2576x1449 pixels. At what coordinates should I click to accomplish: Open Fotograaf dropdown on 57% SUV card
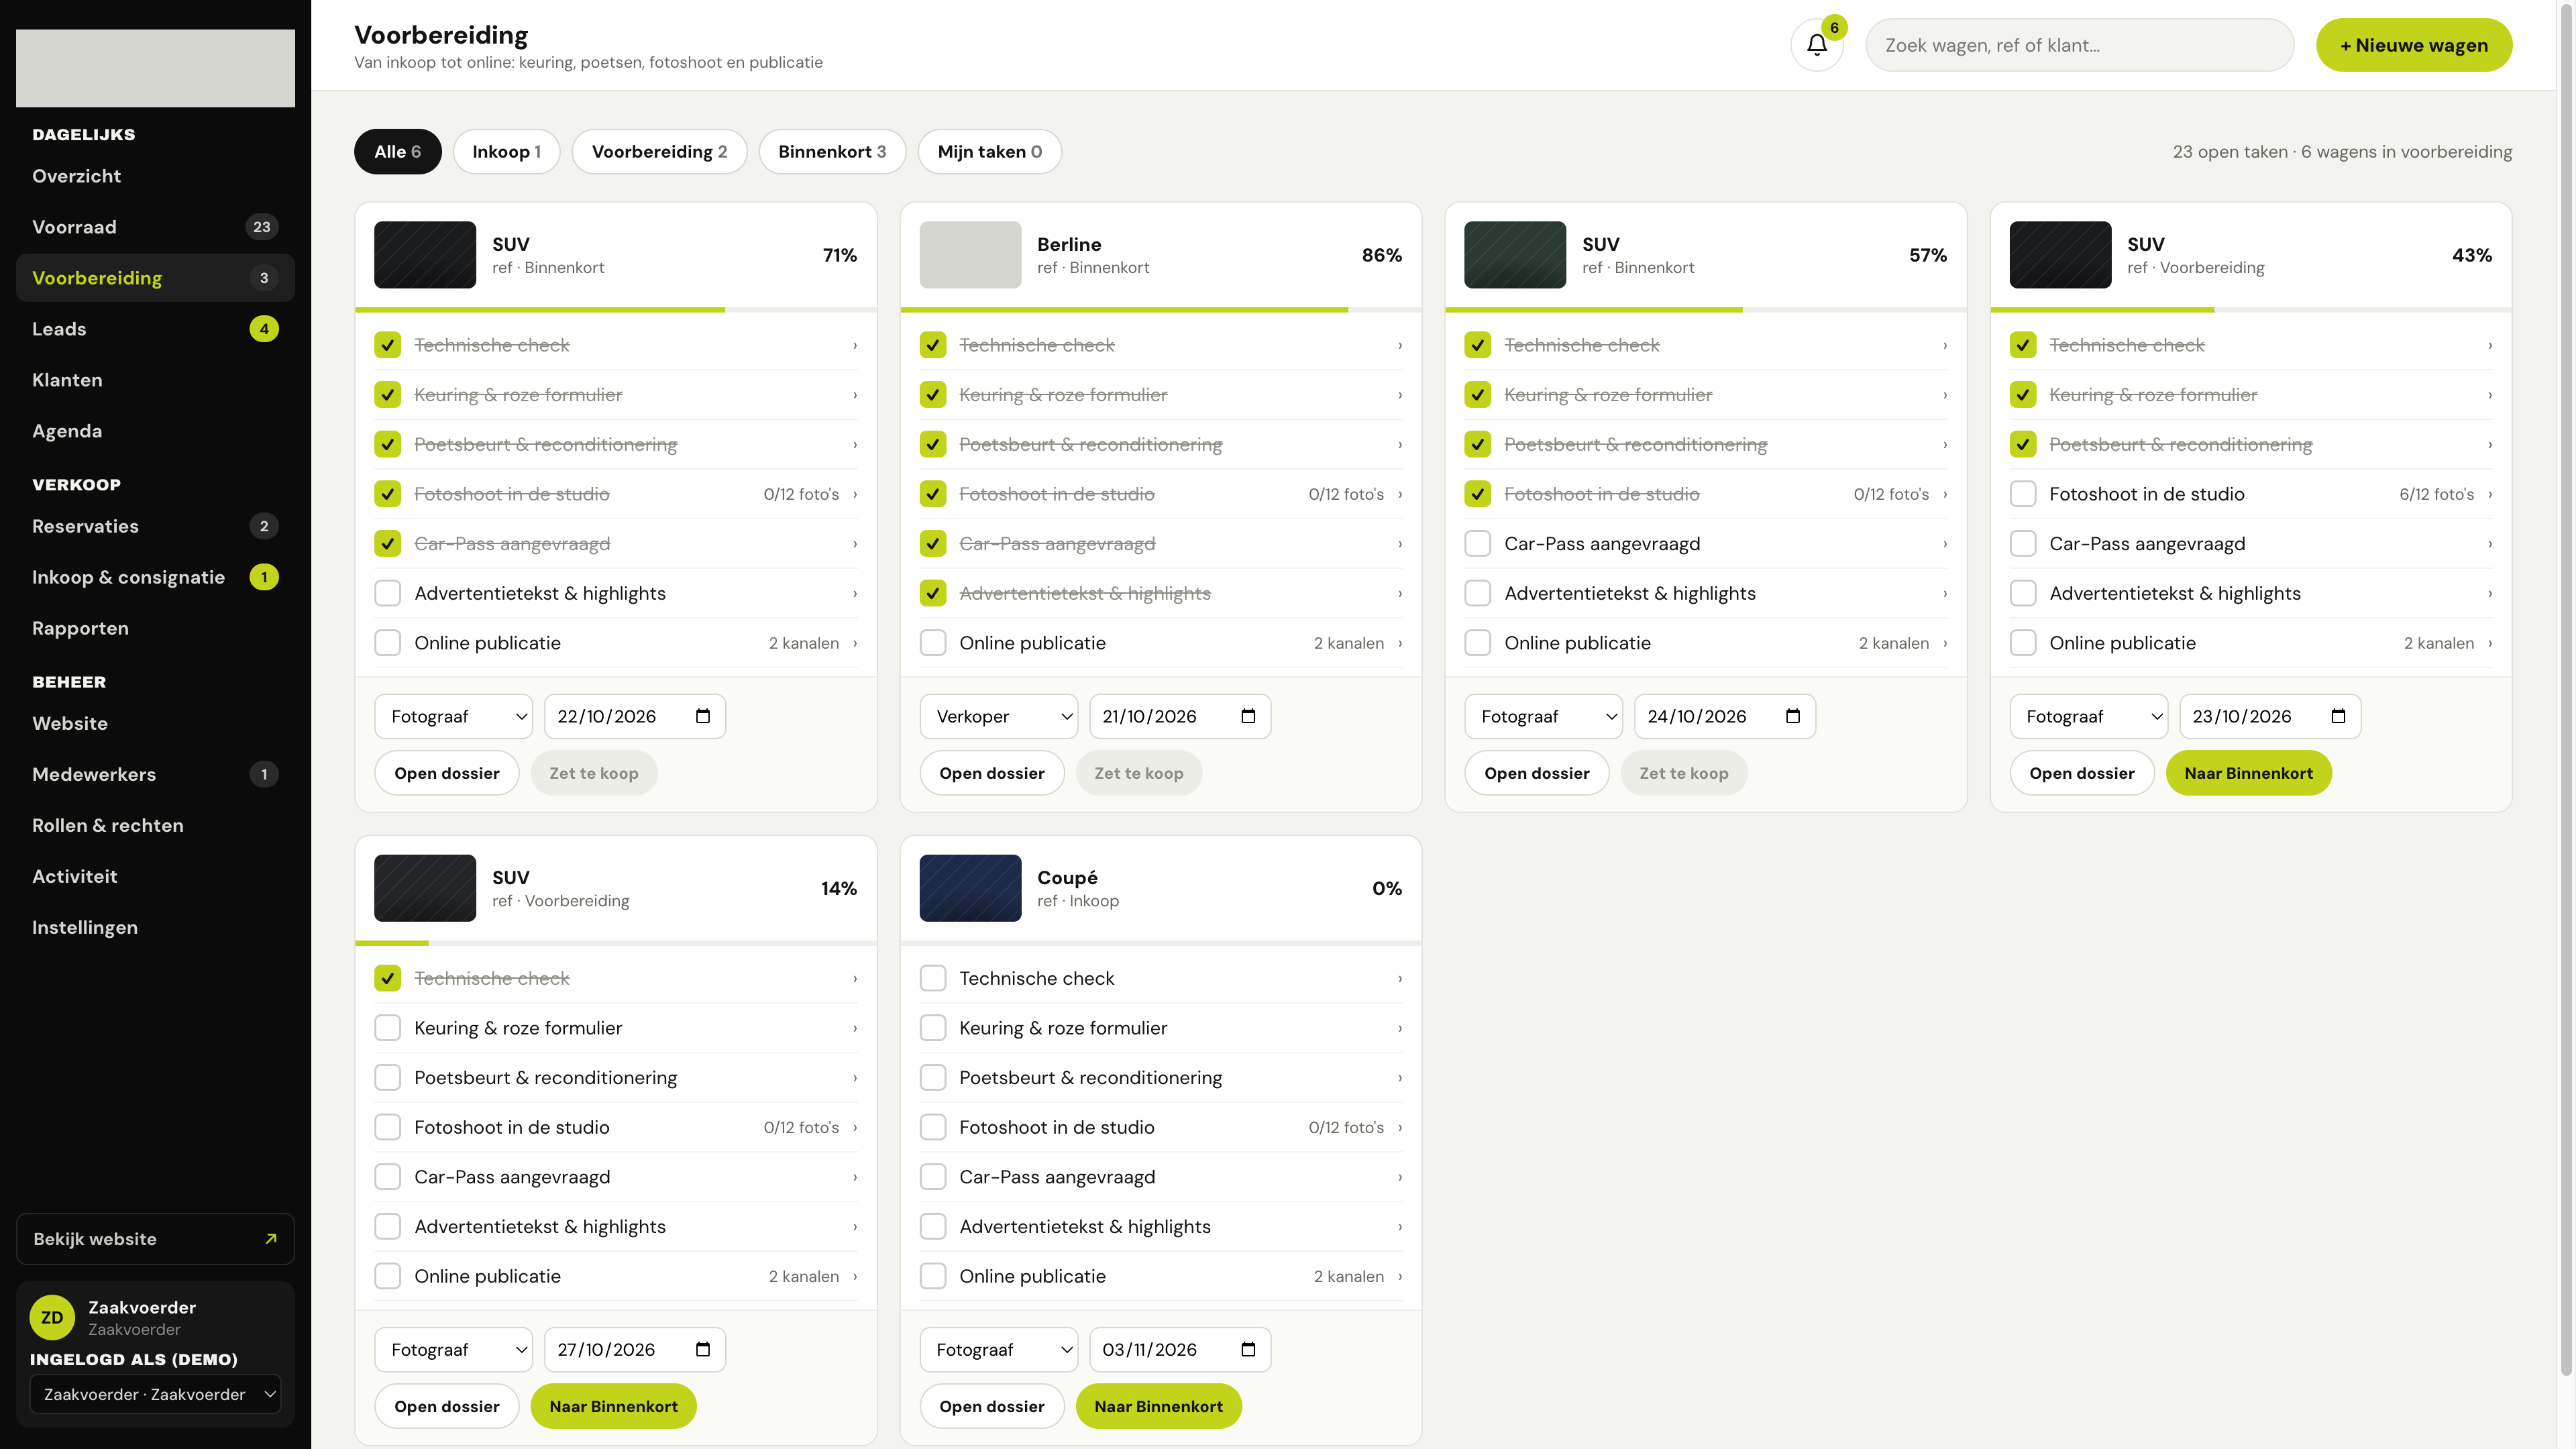tap(1544, 716)
